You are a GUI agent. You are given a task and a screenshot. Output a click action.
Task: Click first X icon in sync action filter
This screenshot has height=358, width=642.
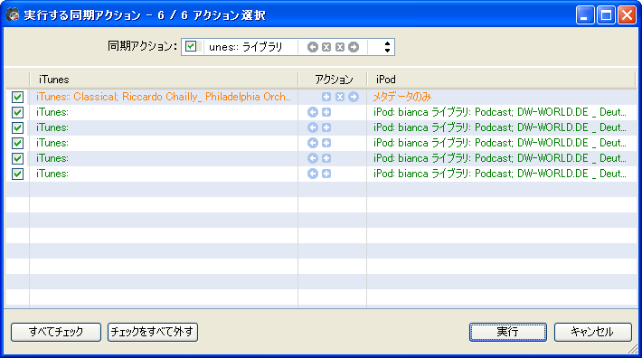pos(326,47)
